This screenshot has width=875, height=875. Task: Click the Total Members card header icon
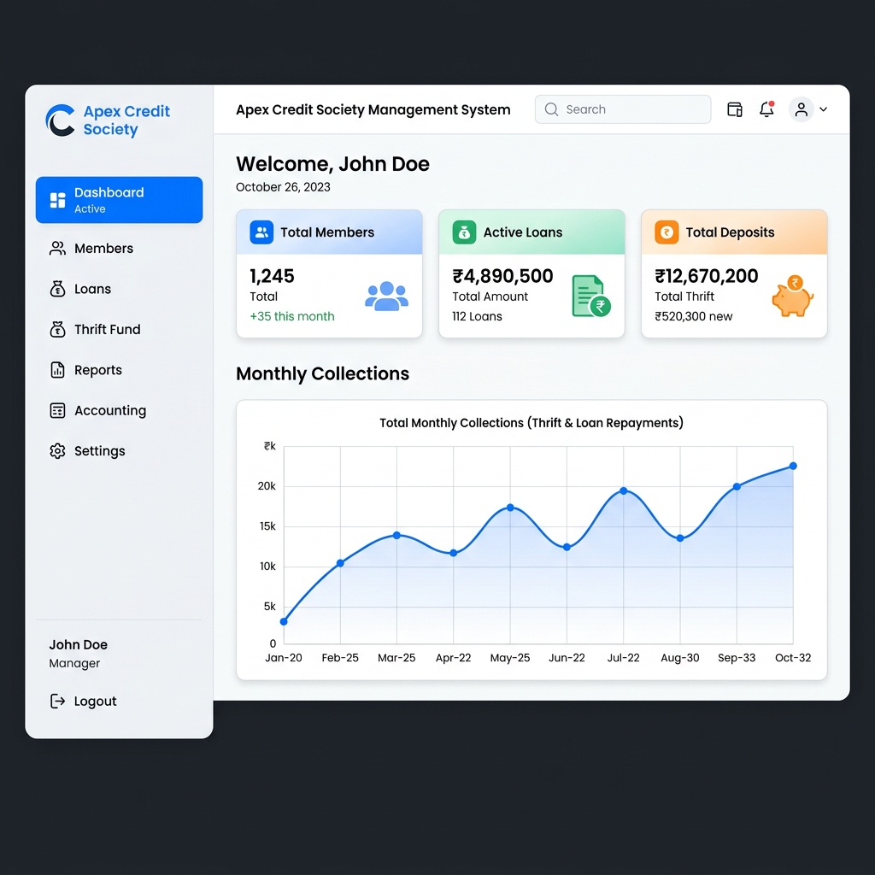point(261,232)
